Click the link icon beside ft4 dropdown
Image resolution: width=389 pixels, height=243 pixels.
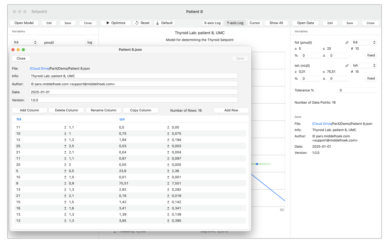[347, 42]
